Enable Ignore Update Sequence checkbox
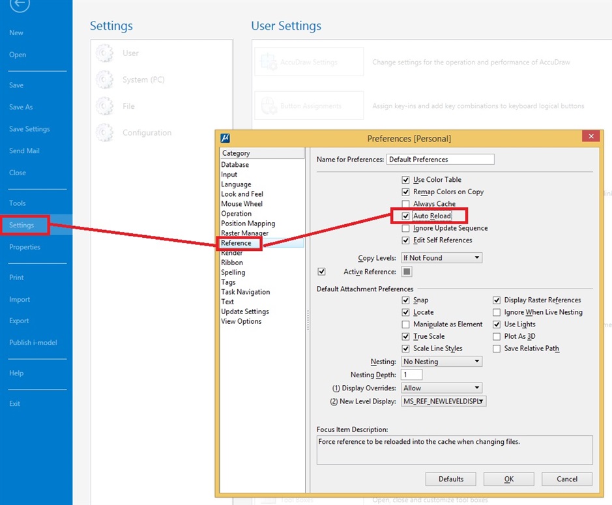The image size is (612, 505). tap(405, 228)
